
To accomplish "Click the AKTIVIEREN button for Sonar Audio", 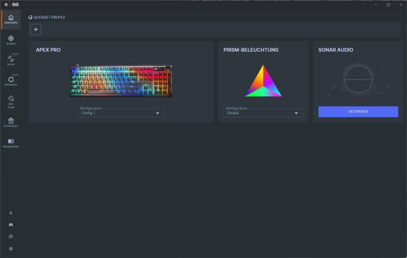I will coord(358,112).
